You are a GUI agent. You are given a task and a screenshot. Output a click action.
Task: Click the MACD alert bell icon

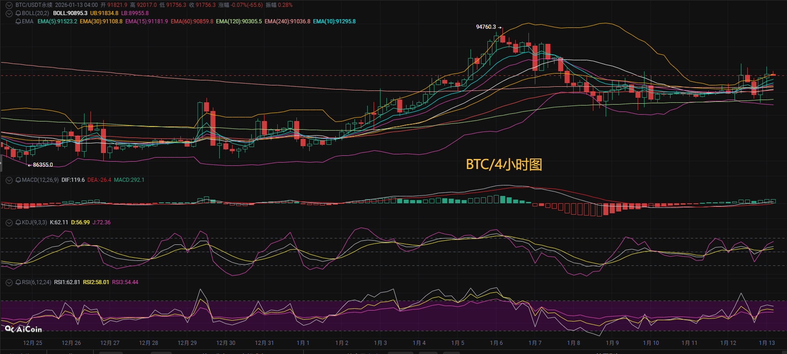[18, 180]
